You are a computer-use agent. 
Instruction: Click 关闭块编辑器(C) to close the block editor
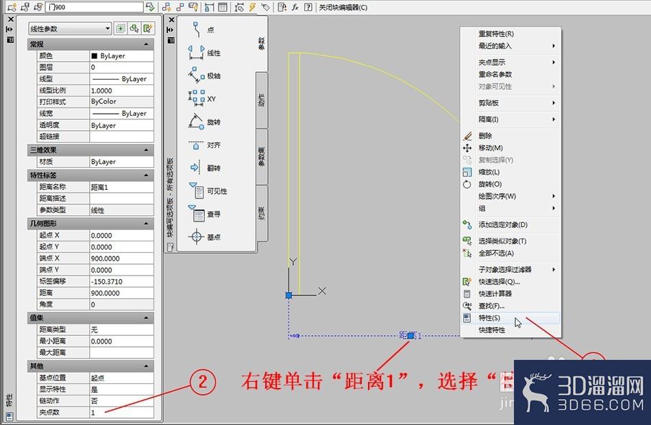point(343,8)
